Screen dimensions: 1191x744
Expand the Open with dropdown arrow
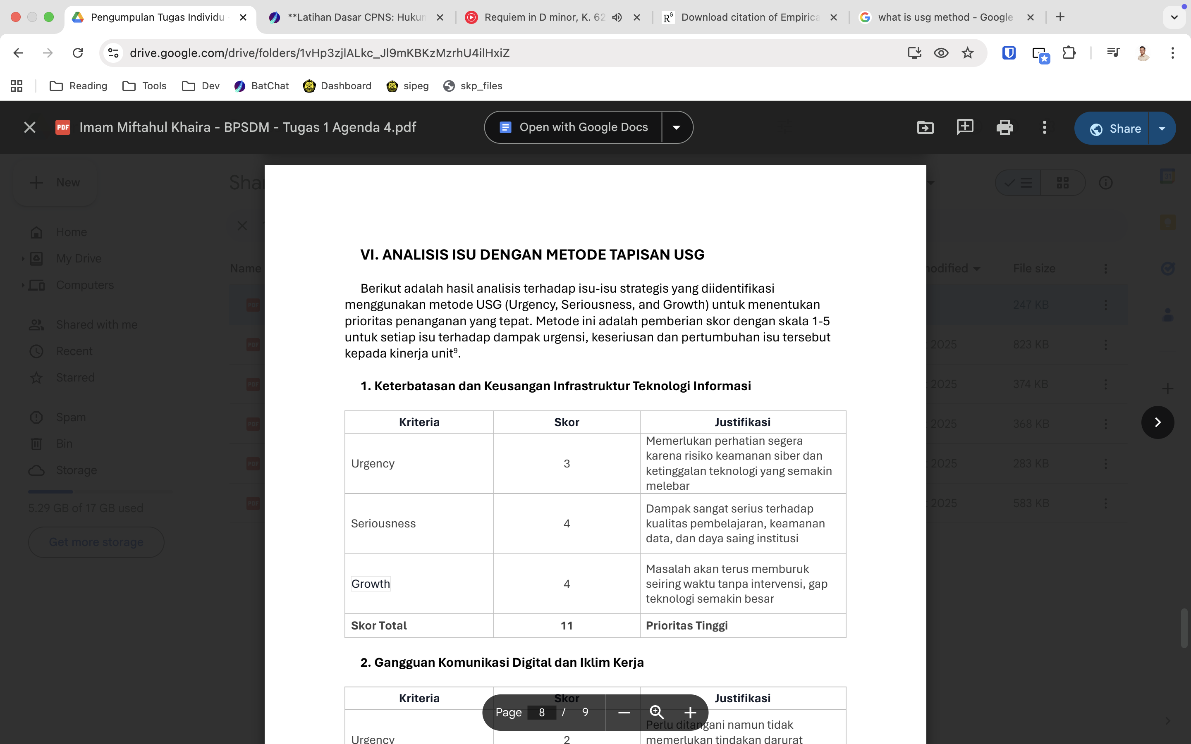[677, 127]
